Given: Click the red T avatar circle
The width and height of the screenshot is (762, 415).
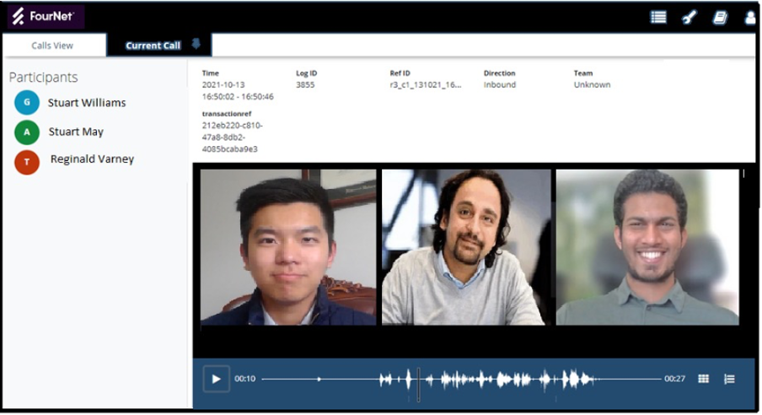Looking at the screenshot, I should point(27,162).
